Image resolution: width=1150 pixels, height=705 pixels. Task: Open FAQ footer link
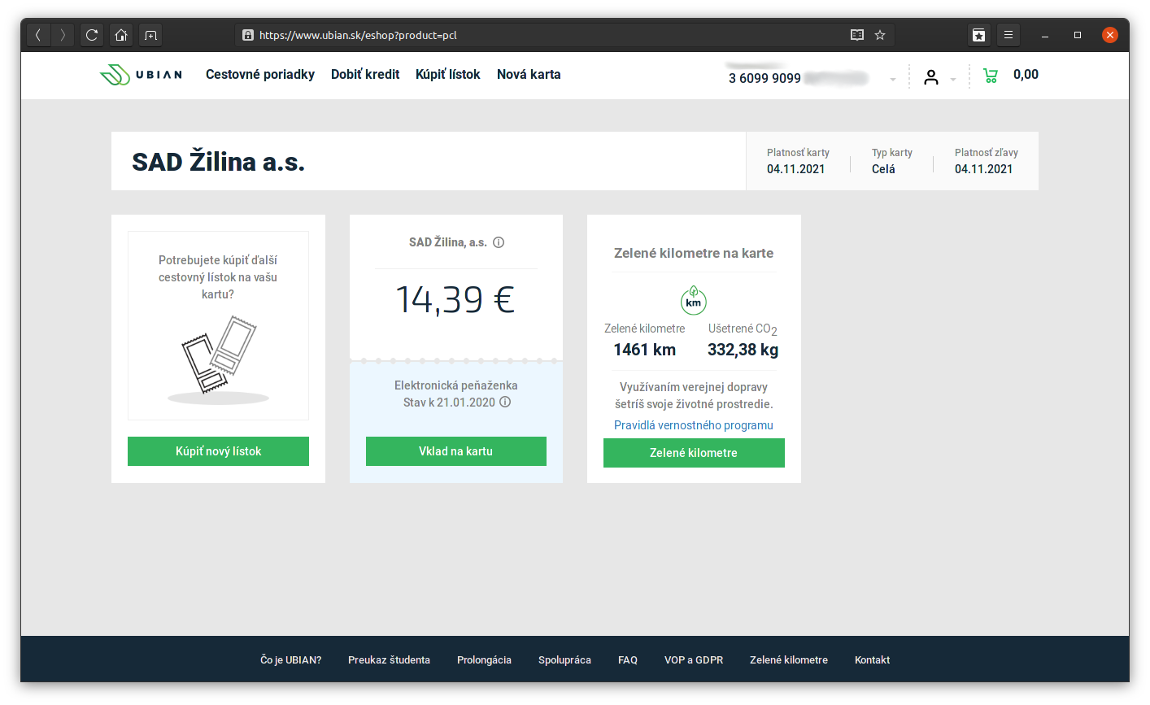coord(628,660)
